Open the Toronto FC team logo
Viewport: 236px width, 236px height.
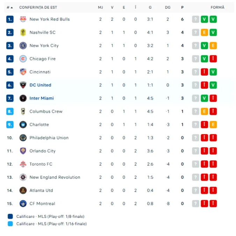tap(23, 164)
